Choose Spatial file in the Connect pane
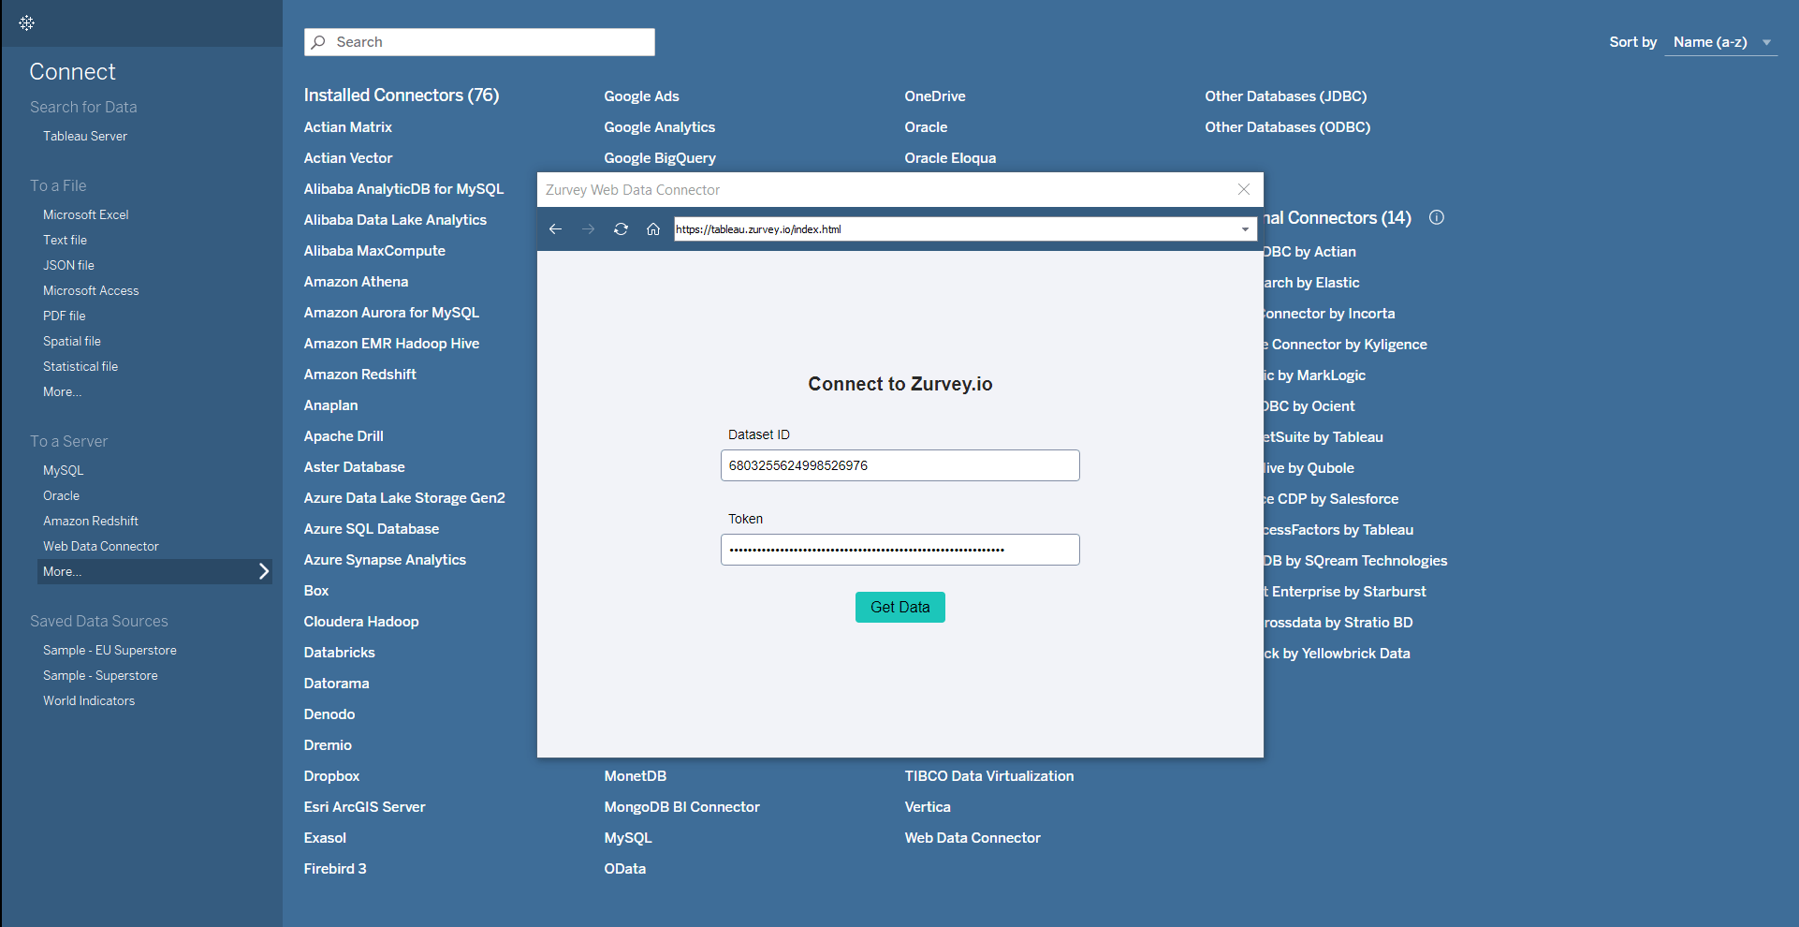Screen dimensions: 1799x927 coord(72,341)
